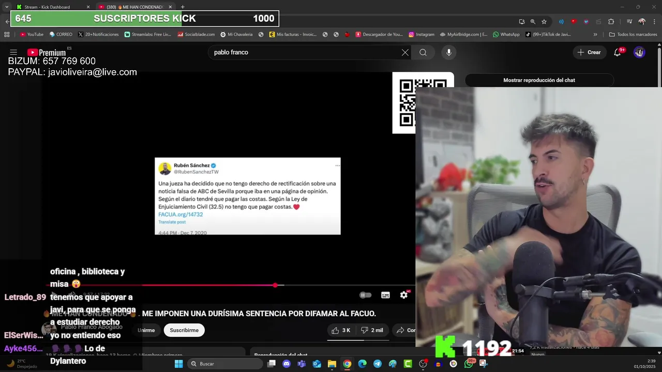
Task: Open Camtasia green icon on the taskbar
Action: click(x=408, y=364)
